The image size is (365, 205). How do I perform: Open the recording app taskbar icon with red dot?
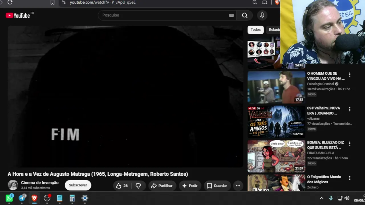pos(47,198)
